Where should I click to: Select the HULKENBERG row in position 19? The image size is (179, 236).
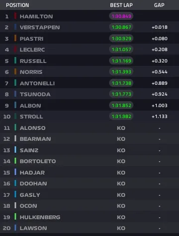click(89, 217)
